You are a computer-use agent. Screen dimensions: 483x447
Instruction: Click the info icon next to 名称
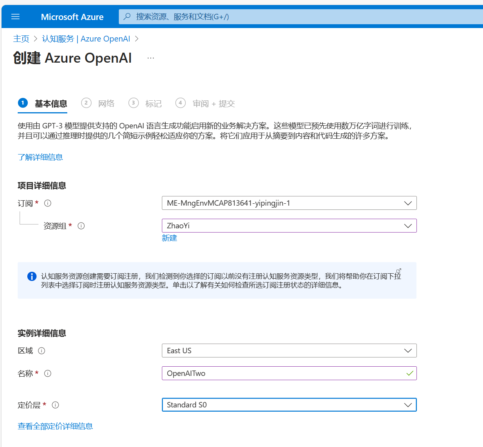pyautogui.click(x=48, y=373)
